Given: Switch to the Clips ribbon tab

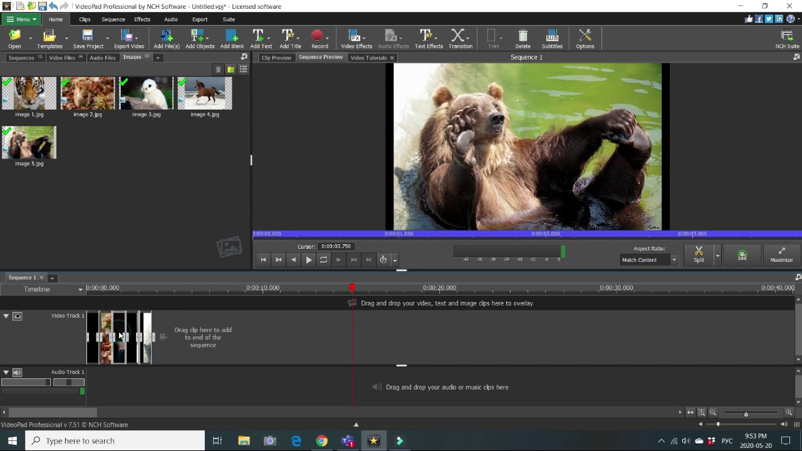Looking at the screenshot, I should pos(85,19).
